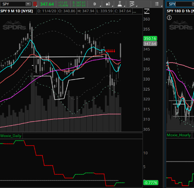This screenshot has width=194, height=188.
Task: Open the symbol dropdown arrow next to SPY
Action: coord(28,4)
